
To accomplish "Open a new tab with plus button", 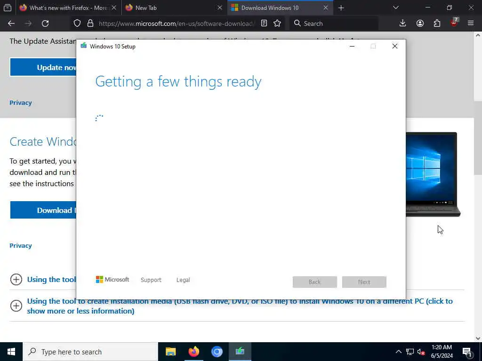I will [x=341, y=8].
